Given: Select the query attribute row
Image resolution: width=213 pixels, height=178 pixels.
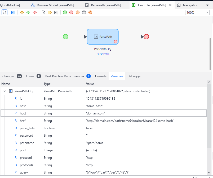Looking at the screenshot, I should tap(104, 172).
